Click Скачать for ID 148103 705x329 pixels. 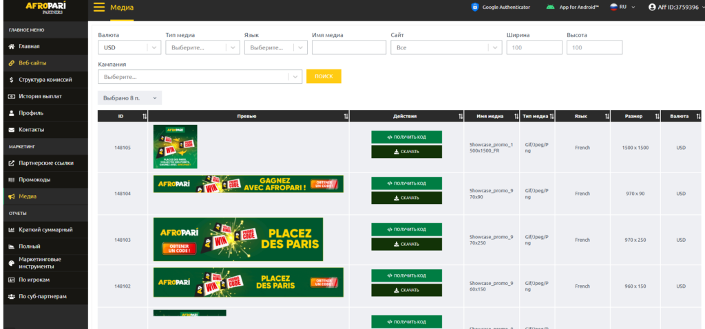click(406, 244)
